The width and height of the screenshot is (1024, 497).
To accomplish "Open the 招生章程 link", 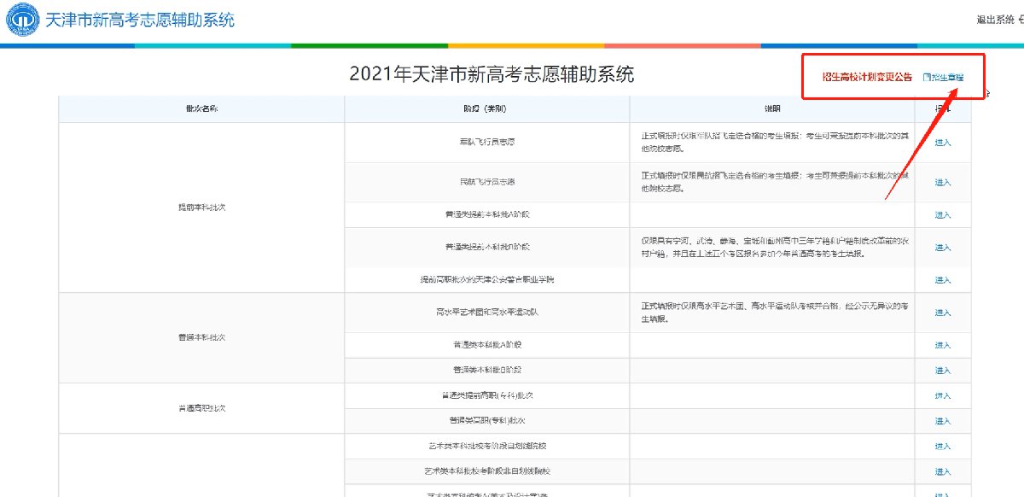I will pos(947,77).
